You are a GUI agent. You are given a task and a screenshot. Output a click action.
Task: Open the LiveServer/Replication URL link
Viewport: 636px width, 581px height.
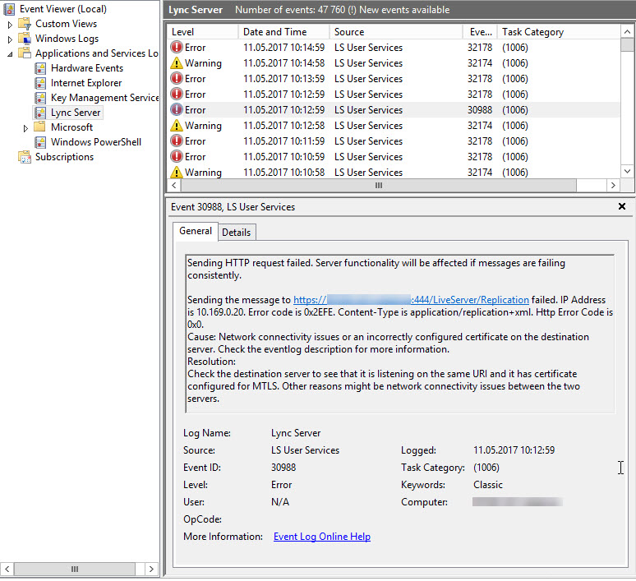pyautogui.click(x=411, y=300)
